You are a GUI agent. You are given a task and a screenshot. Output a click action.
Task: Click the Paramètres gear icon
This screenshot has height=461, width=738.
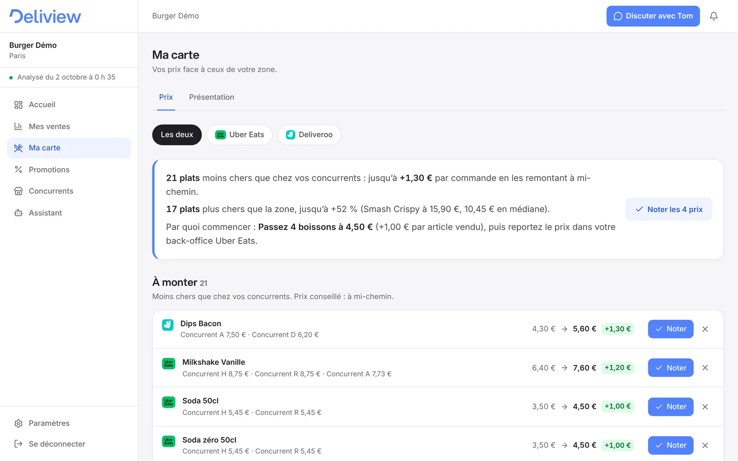18,423
